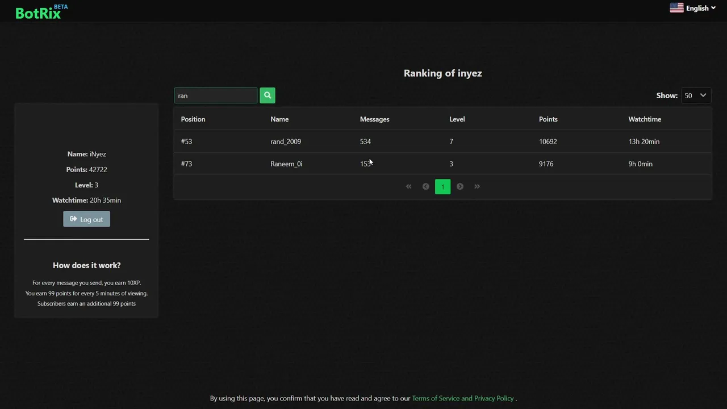Click the level 7 cell for rand_2009
The image size is (727, 409).
[x=452, y=141]
